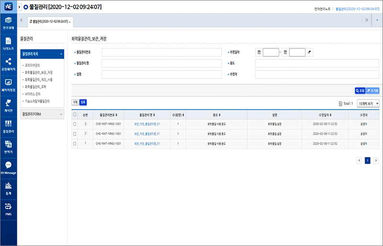Open 통계 statistics icon
The width and height of the screenshot is (383, 246).
(x=8, y=187)
